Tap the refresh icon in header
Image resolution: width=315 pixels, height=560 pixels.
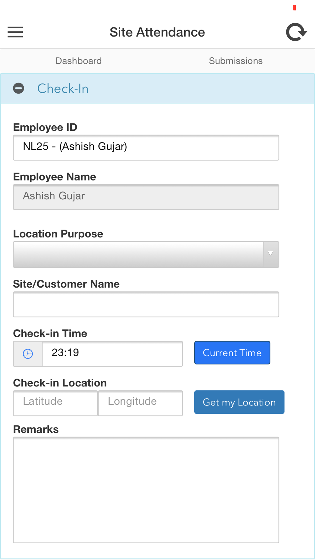[296, 32]
